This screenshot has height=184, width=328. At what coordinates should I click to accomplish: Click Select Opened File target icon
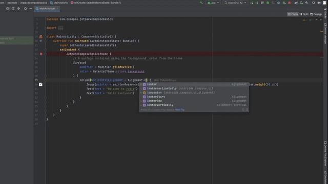tap(8, 9)
